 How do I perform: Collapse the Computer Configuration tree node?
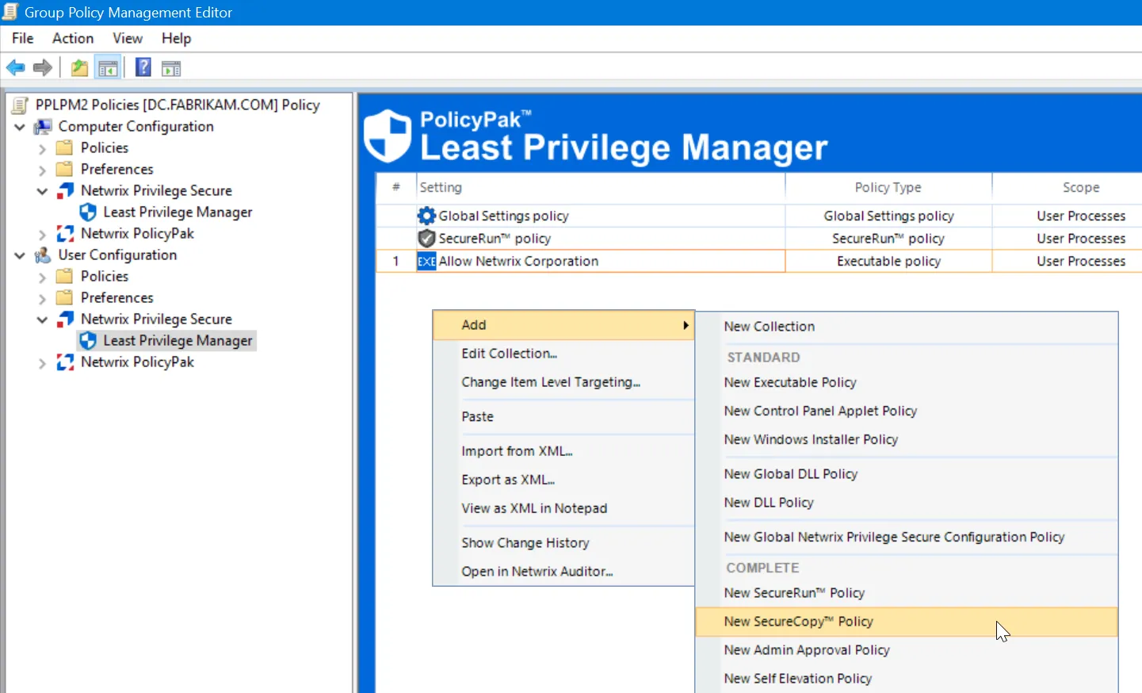pos(19,126)
